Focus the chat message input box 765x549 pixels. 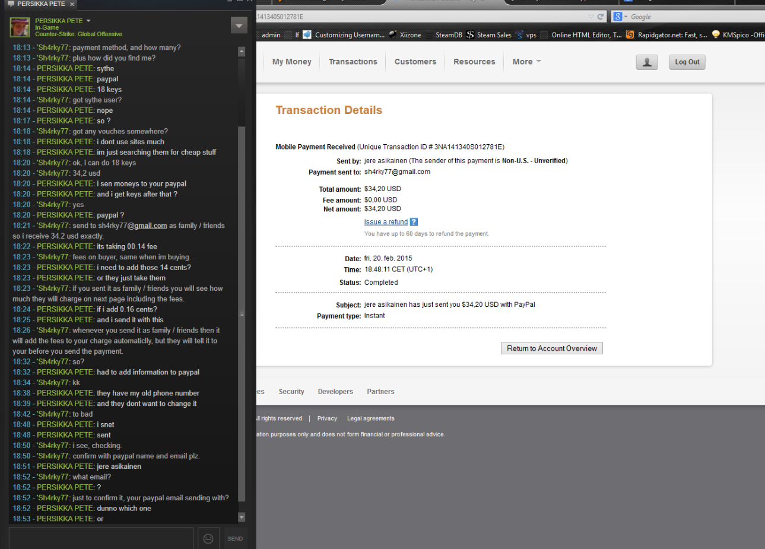[x=101, y=538]
